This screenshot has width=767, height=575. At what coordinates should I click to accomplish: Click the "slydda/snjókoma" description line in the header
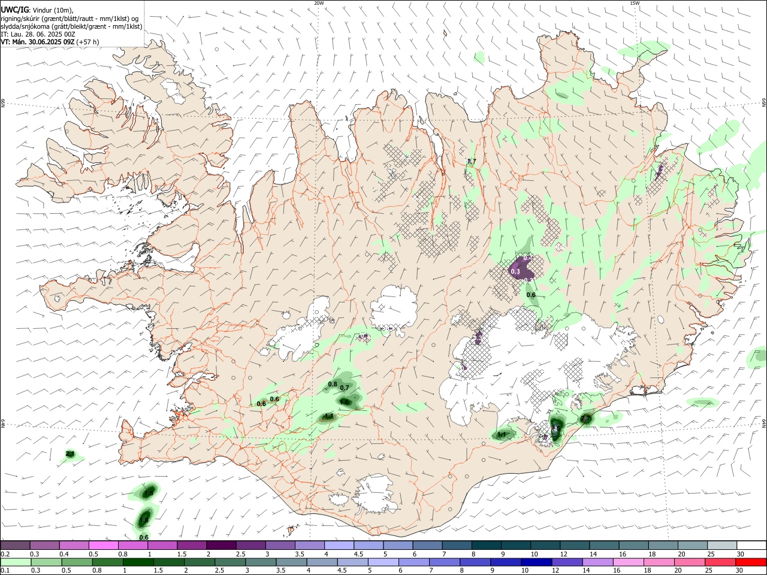[71, 26]
